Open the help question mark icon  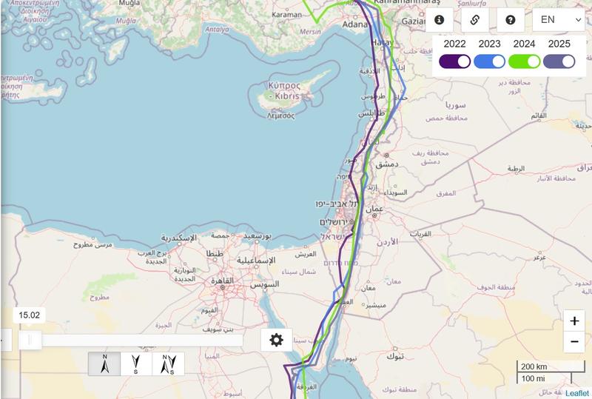[510, 20]
